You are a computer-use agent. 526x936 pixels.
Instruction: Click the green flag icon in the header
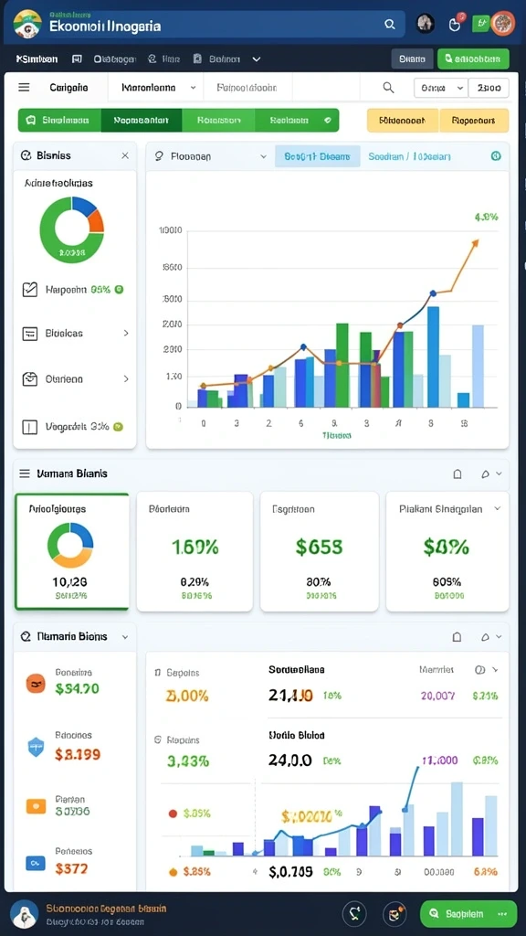point(480,23)
